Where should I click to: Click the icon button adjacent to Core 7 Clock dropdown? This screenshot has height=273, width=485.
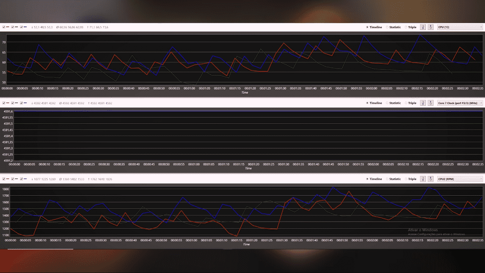[430, 103]
